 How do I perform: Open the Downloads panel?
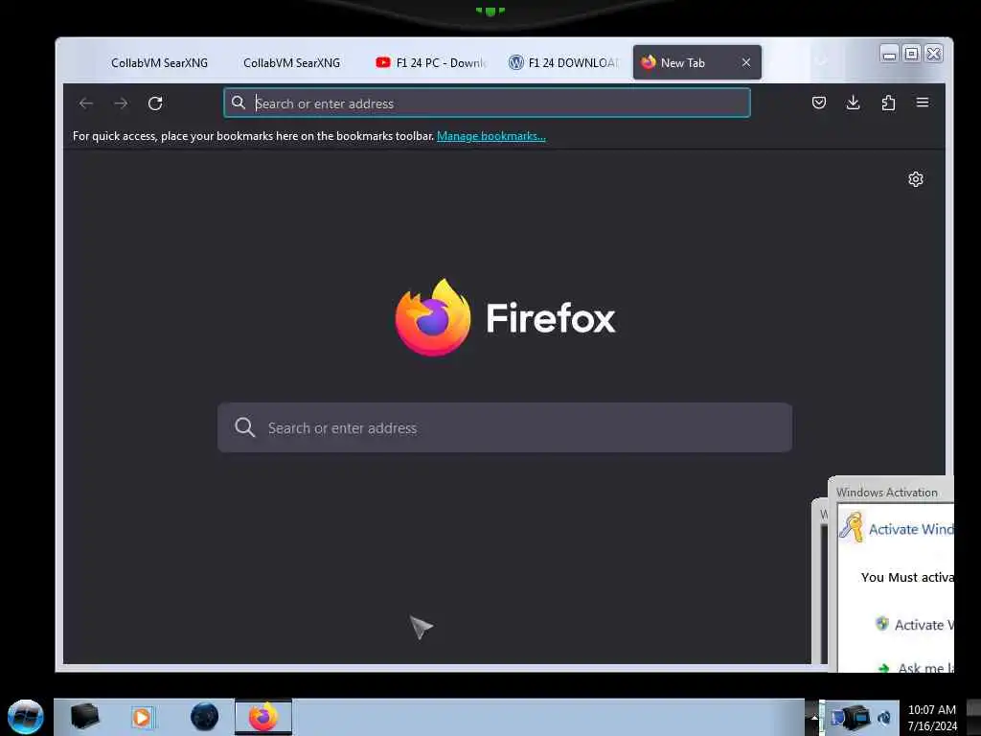coord(853,103)
